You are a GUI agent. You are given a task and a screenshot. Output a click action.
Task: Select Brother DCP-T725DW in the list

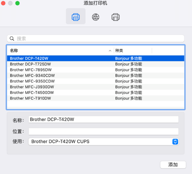96,64
